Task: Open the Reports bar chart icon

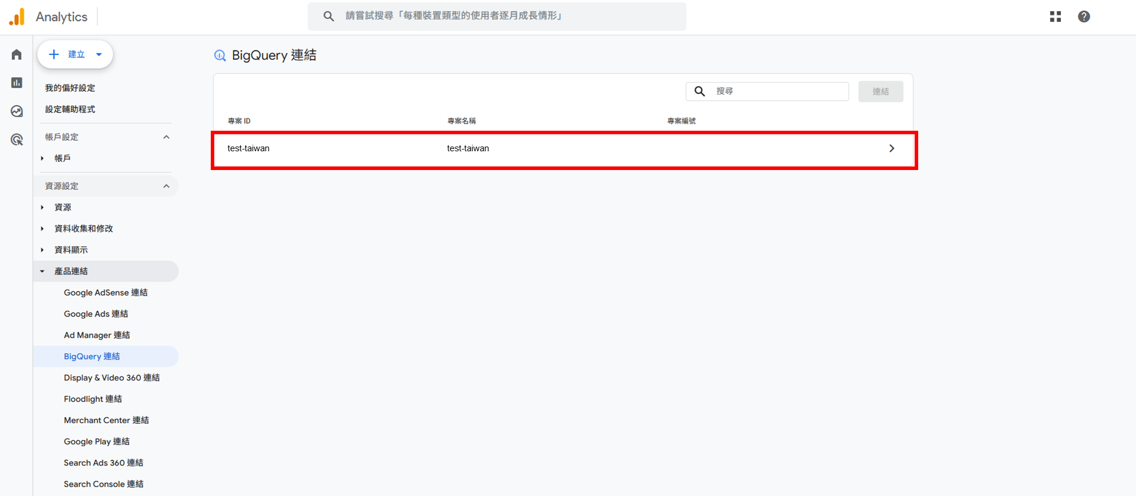Action: pos(16,83)
